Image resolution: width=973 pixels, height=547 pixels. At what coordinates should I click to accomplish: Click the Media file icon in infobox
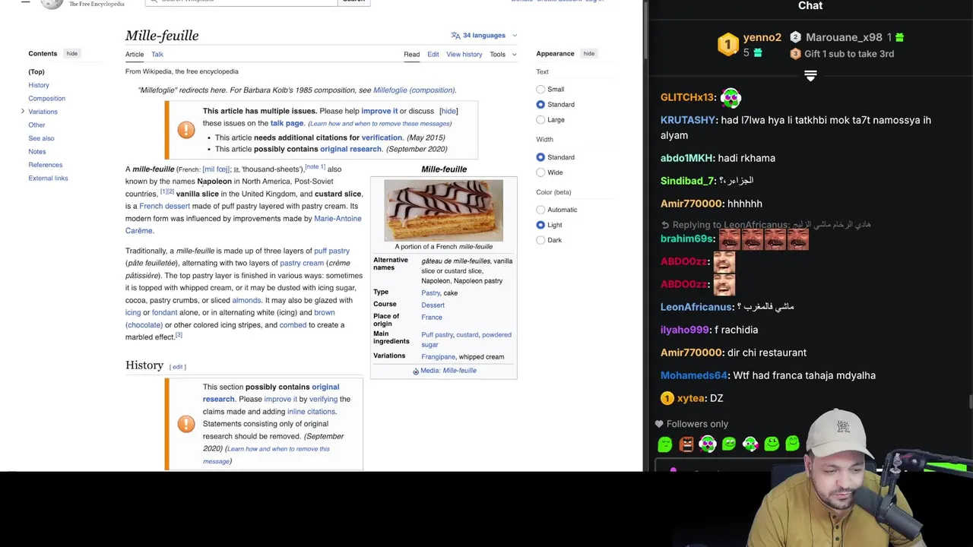(416, 371)
